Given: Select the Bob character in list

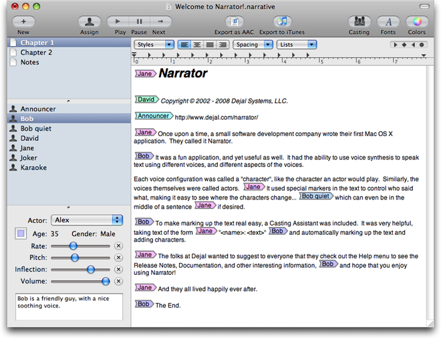Looking at the screenshot, I should [x=69, y=119].
